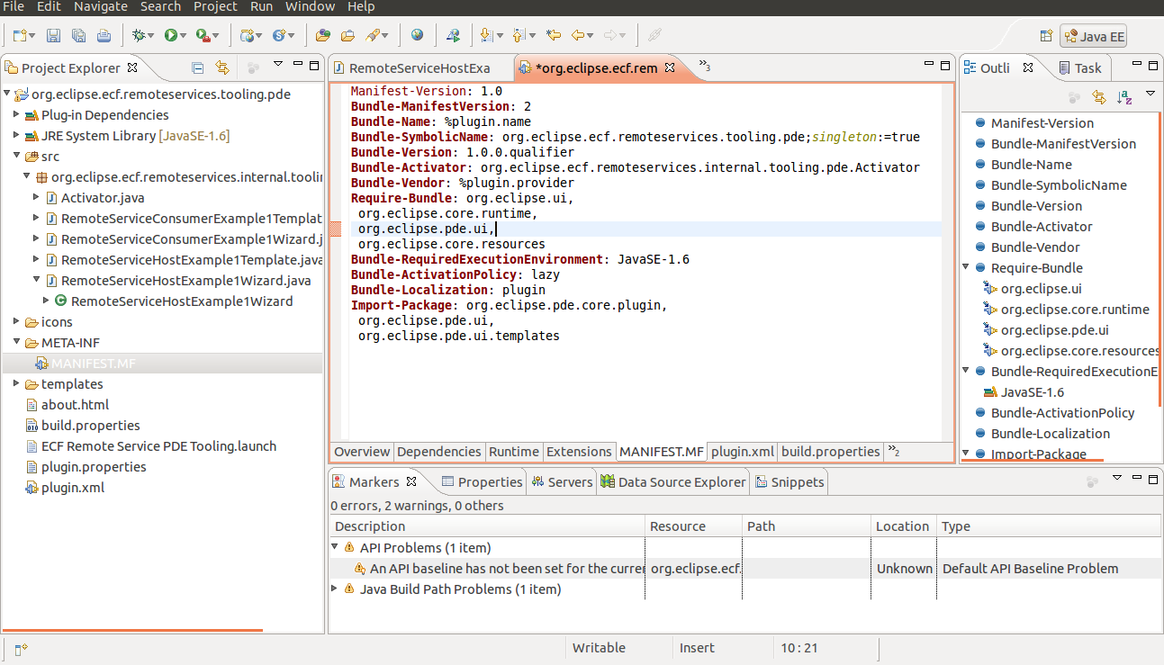Click the Open Perspective icon
1164x665 pixels.
tap(1046, 36)
